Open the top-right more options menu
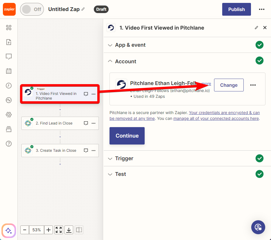This screenshot has width=271, height=240. [x=261, y=9]
